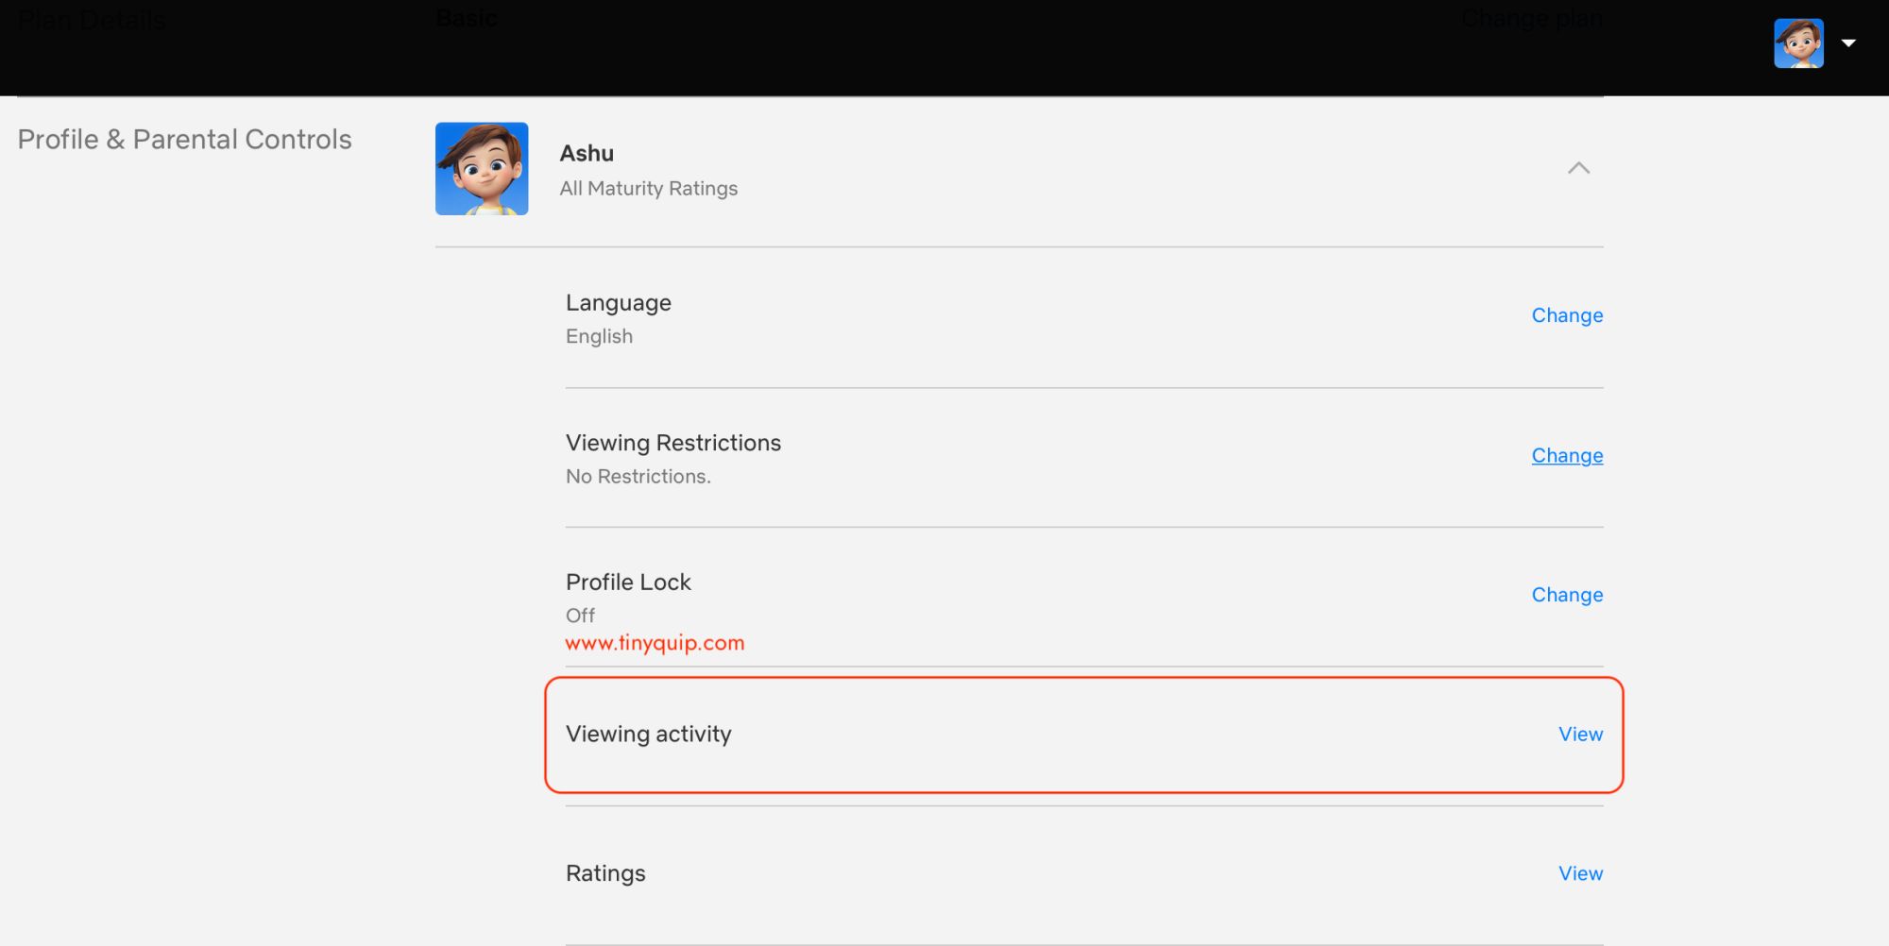Click the Language section title
Screen dimensions: 1889x946
coord(618,302)
